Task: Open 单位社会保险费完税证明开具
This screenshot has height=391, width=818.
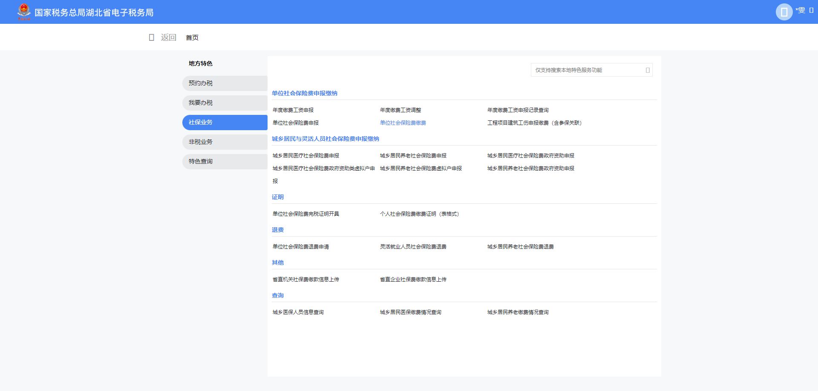Action: click(x=306, y=214)
